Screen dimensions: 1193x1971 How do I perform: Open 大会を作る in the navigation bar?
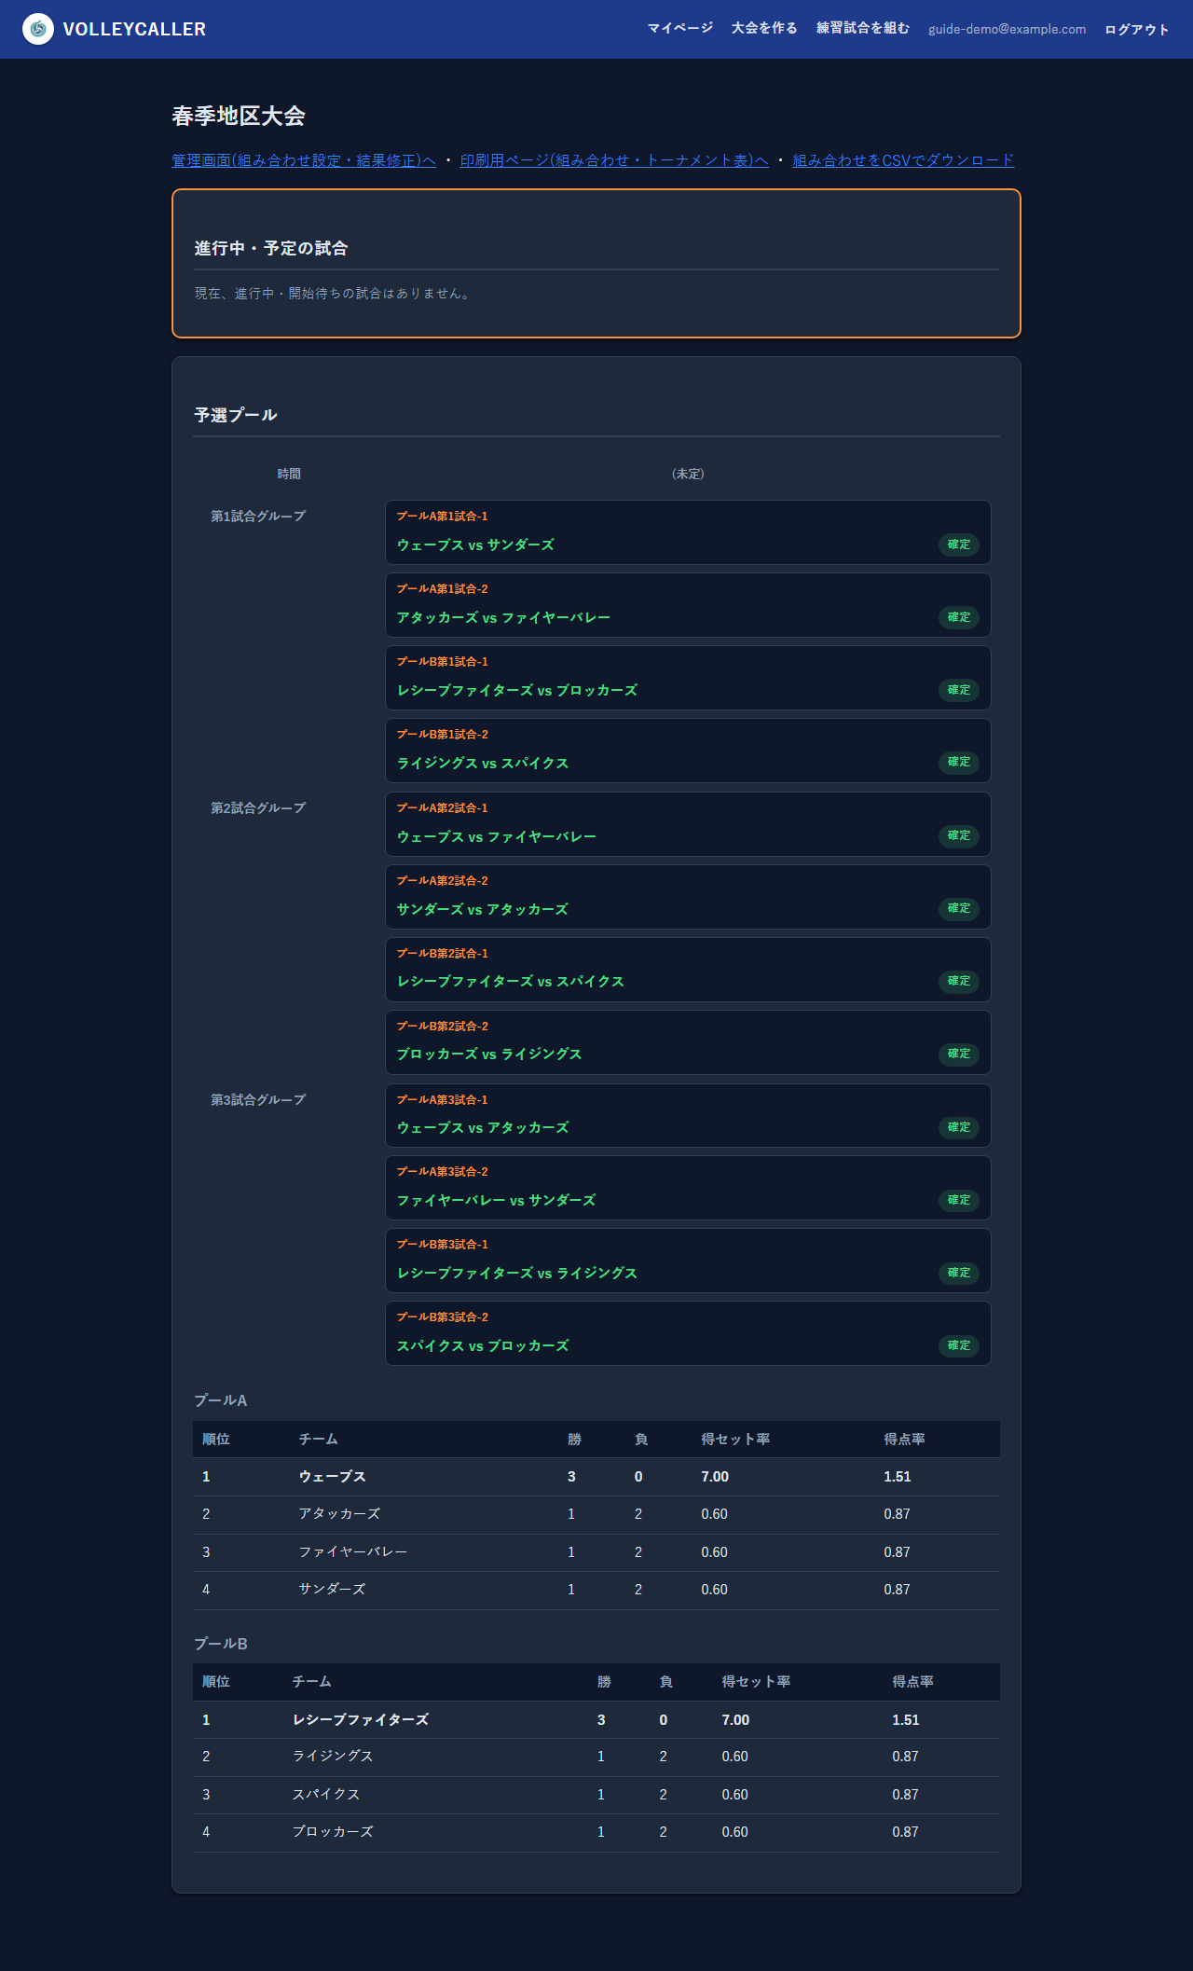click(x=764, y=29)
